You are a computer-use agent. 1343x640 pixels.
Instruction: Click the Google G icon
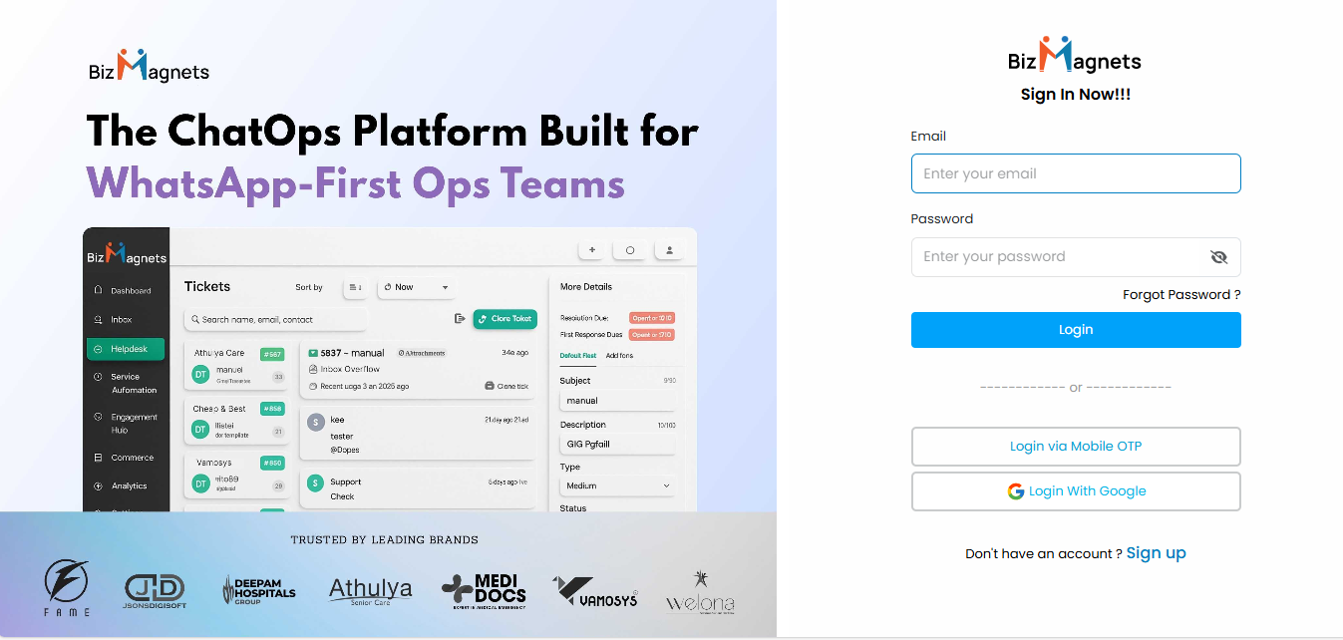pos(1015,491)
